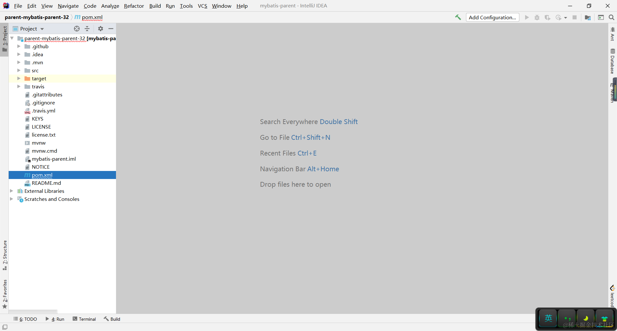The height and width of the screenshot is (331, 617).
Task: Open Project panel settings gear
Action: point(101,29)
